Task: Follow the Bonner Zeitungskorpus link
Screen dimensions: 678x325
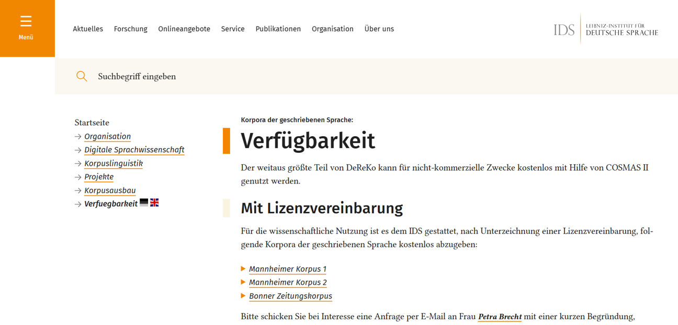Action: pyautogui.click(x=290, y=296)
